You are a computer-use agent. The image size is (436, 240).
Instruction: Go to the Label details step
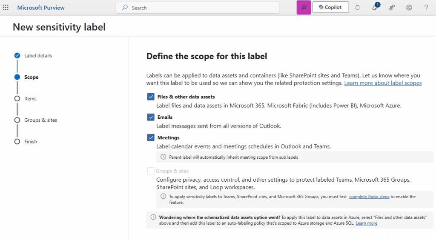pos(38,56)
